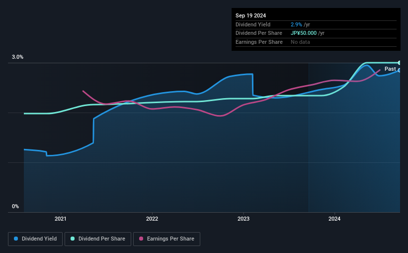Toggle the Dividend Yield legend button

click(35, 239)
